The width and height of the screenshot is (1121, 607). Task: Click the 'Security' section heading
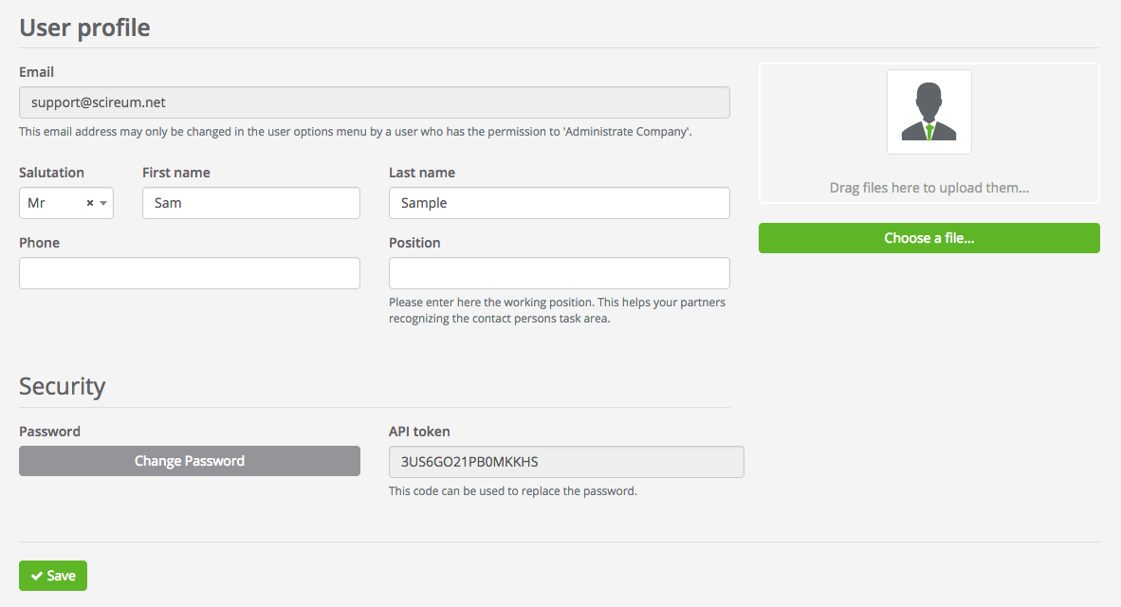pos(62,386)
